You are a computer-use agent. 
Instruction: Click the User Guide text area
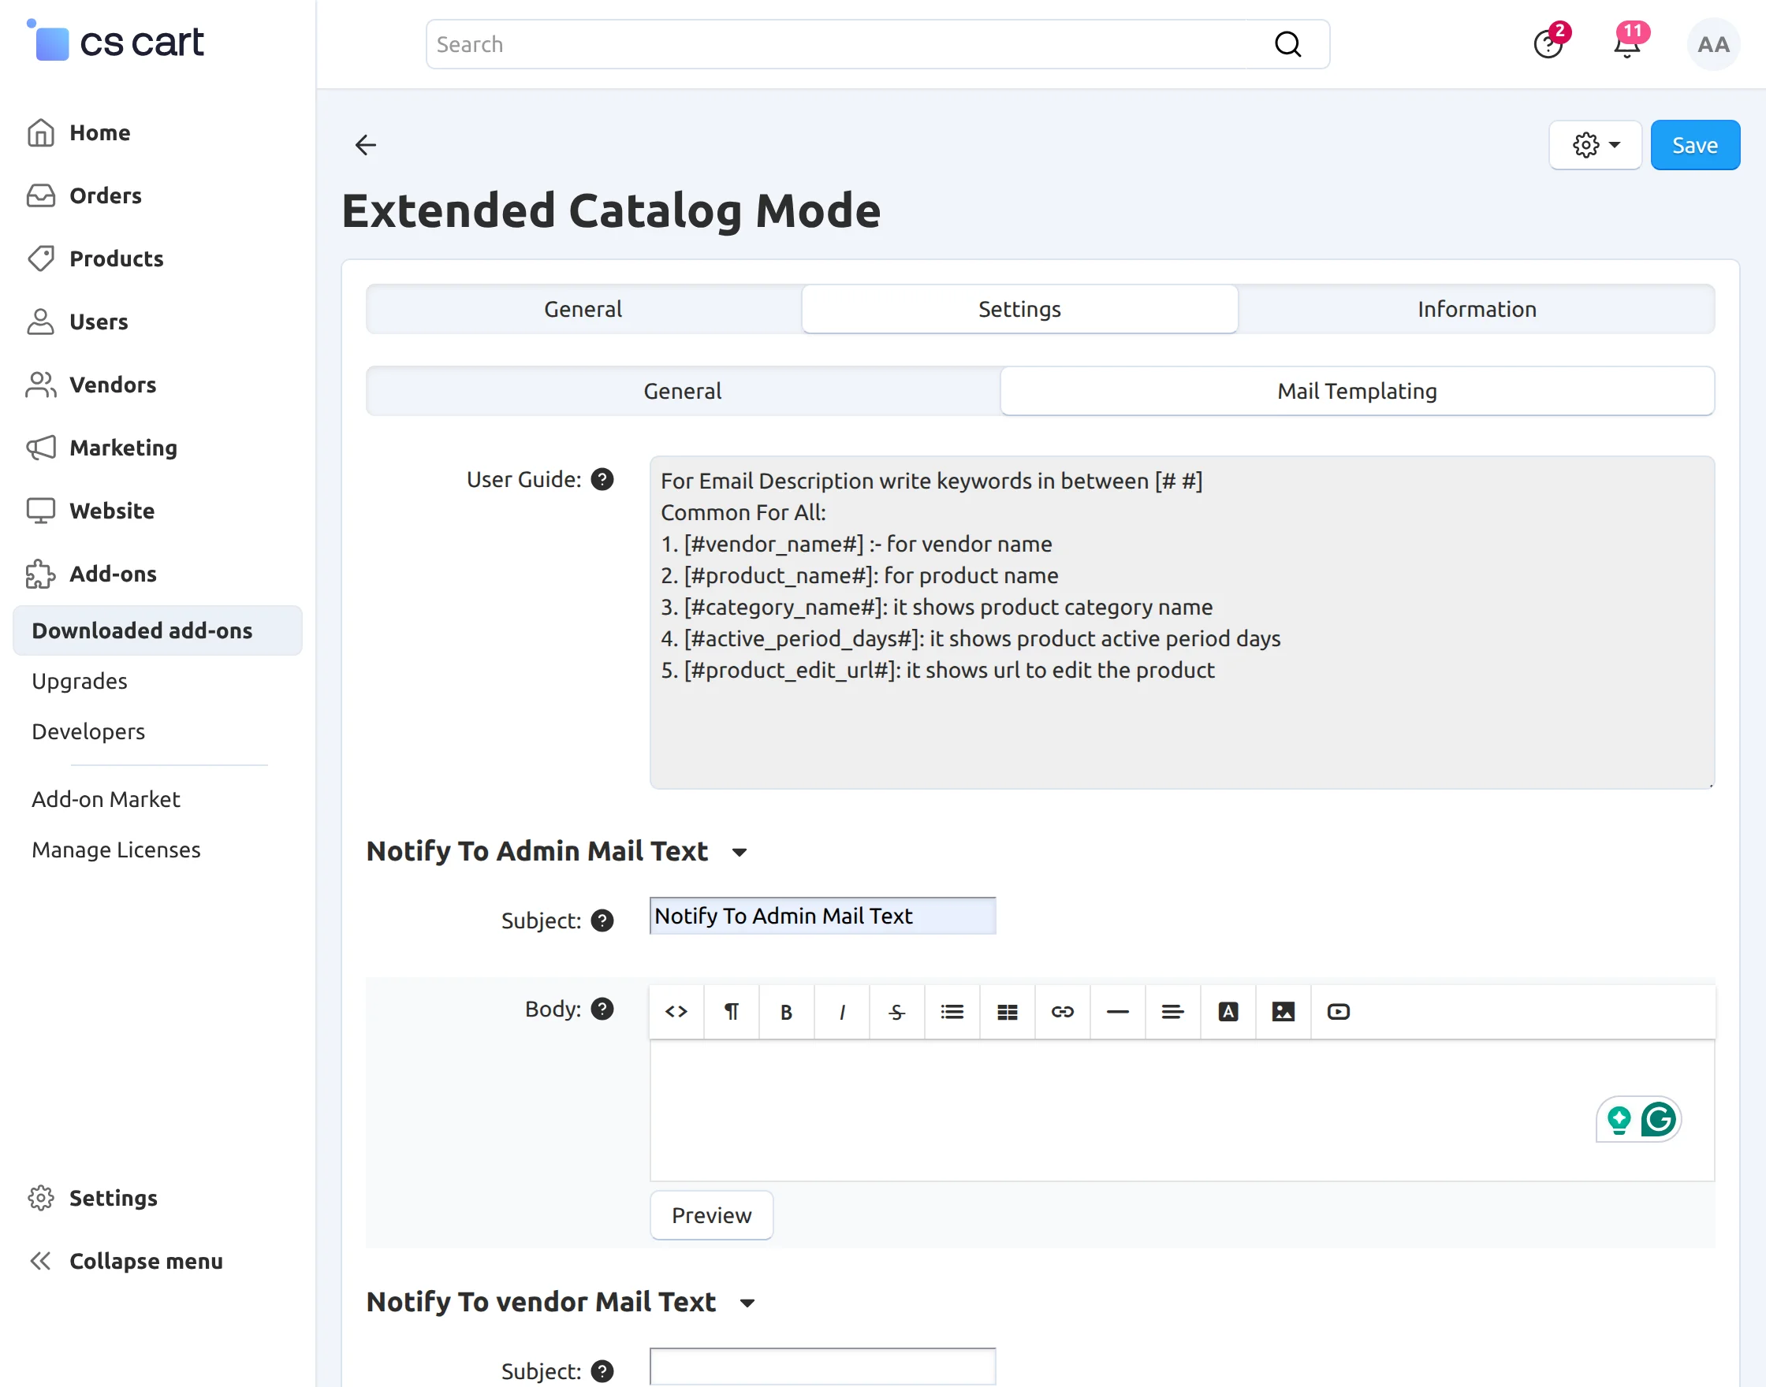(x=1182, y=623)
